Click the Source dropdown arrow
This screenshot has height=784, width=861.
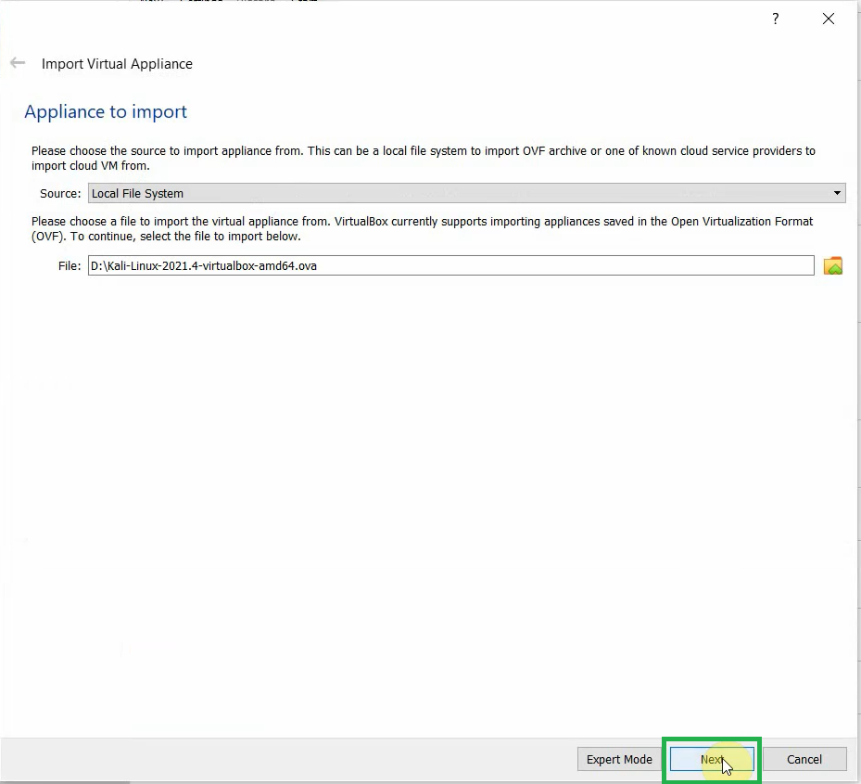tap(837, 193)
